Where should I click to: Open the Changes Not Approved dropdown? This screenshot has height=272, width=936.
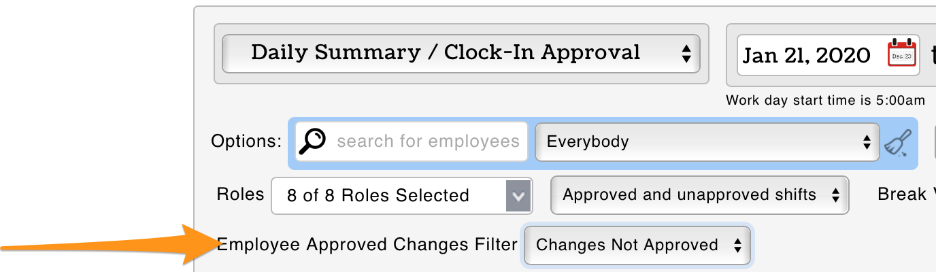pos(627,245)
